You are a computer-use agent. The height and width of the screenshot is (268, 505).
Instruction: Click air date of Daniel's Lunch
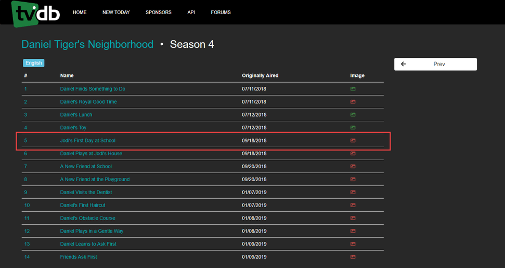(x=254, y=114)
